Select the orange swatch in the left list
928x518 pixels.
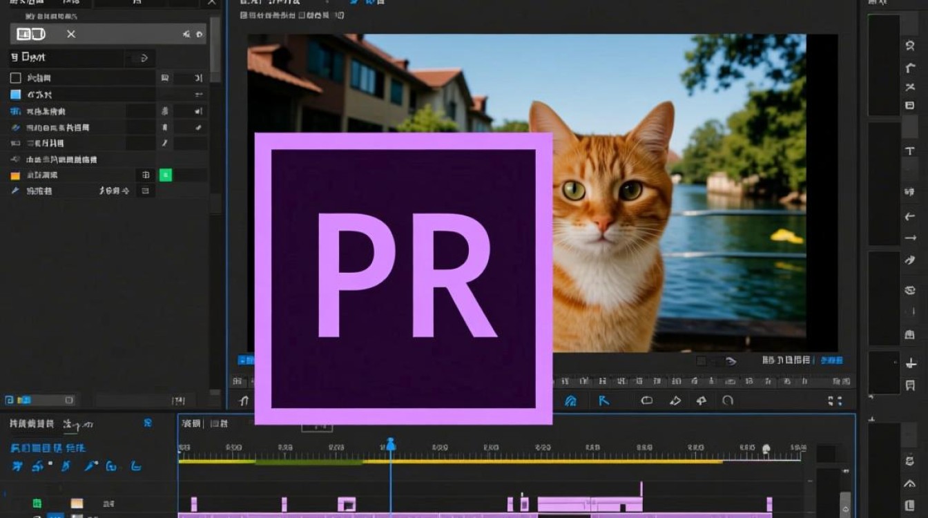(x=15, y=175)
